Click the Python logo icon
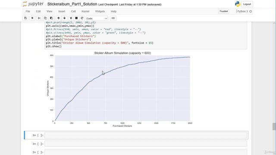The width and height of the screenshot is (276, 155). [x=238, y=4]
